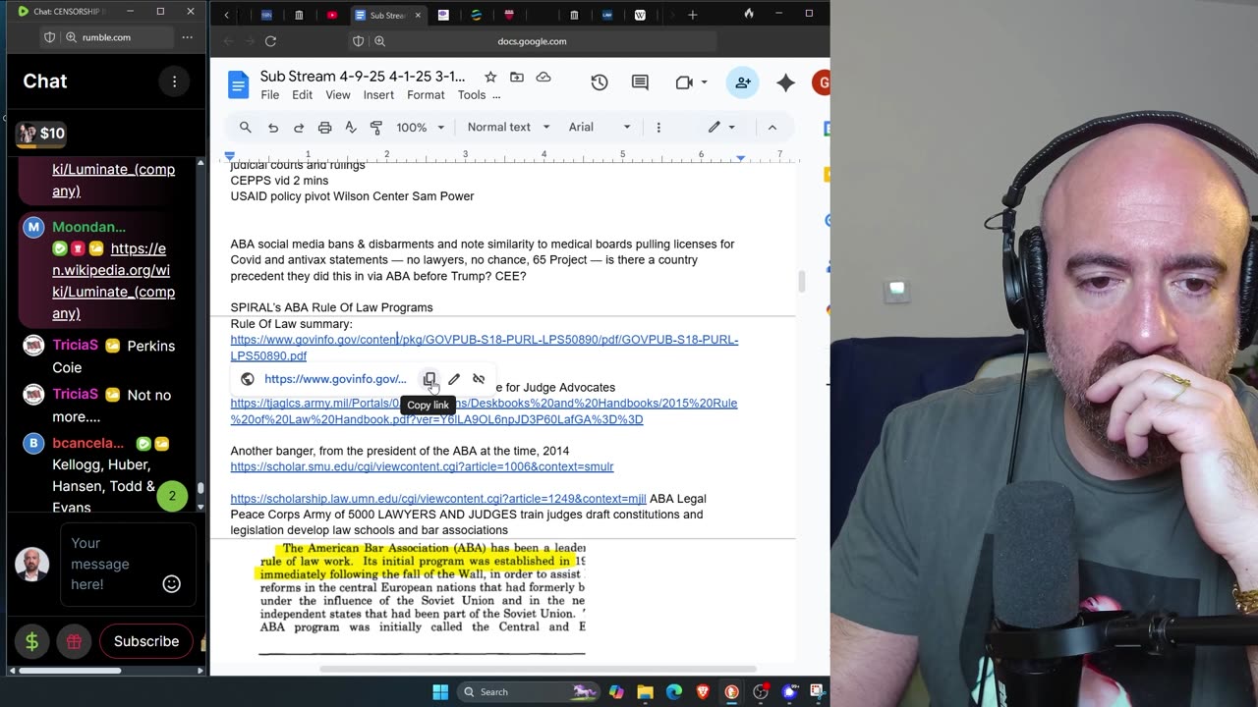This screenshot has height=707, width=1258.
Task: Open the editing mode pencil dropdown
Action: (x=722, y=127)
